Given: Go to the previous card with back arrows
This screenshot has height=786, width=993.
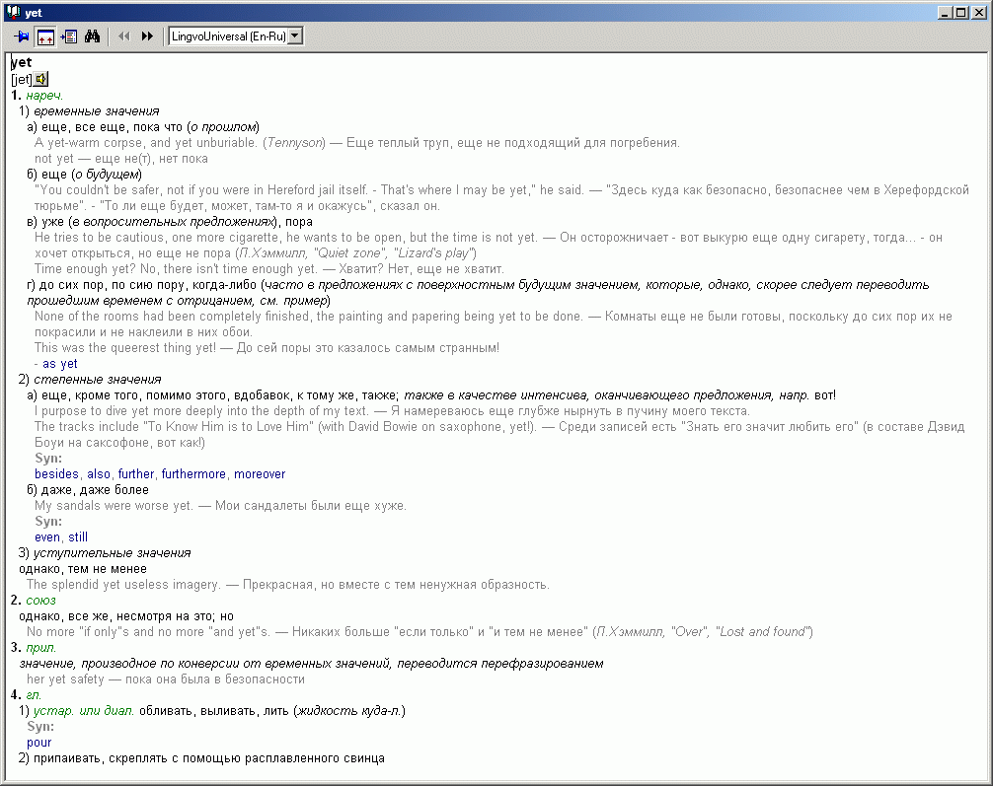Looking at the screenshot, I should coord(124,36).
